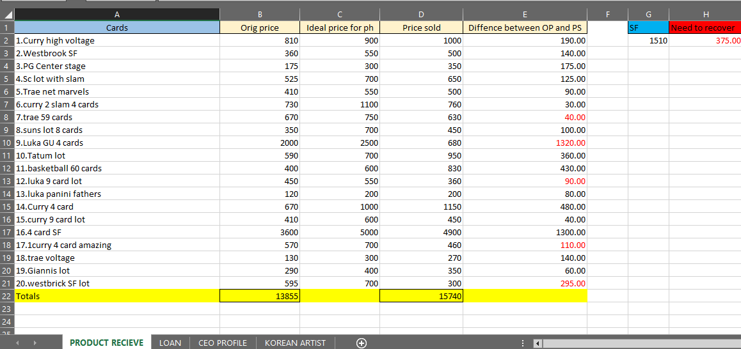Select price sold 4900 cell
This screenshot has width=741, height=349.
click(x=422, y=233)
